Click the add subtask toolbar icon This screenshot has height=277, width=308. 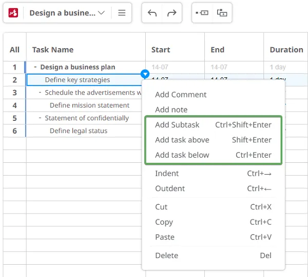tap(222, 13)
